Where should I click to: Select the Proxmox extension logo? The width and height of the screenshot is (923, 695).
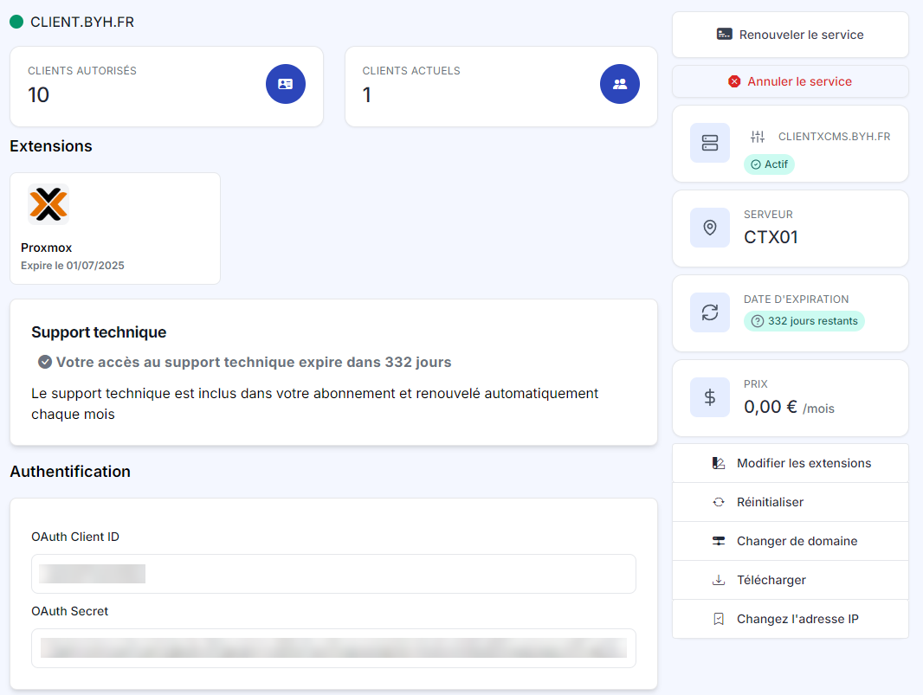click(x=48, y=204)
